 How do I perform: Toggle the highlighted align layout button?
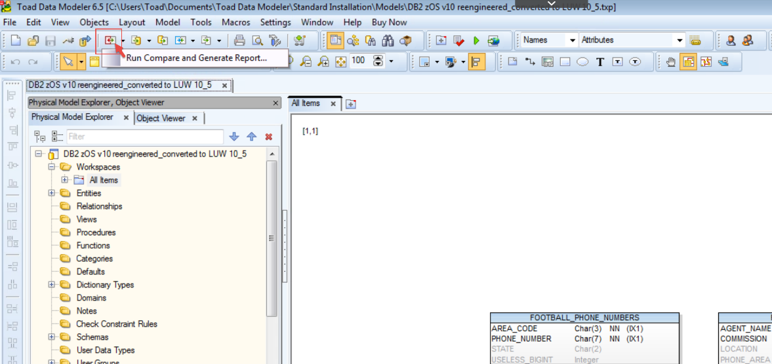pos(476,62)
